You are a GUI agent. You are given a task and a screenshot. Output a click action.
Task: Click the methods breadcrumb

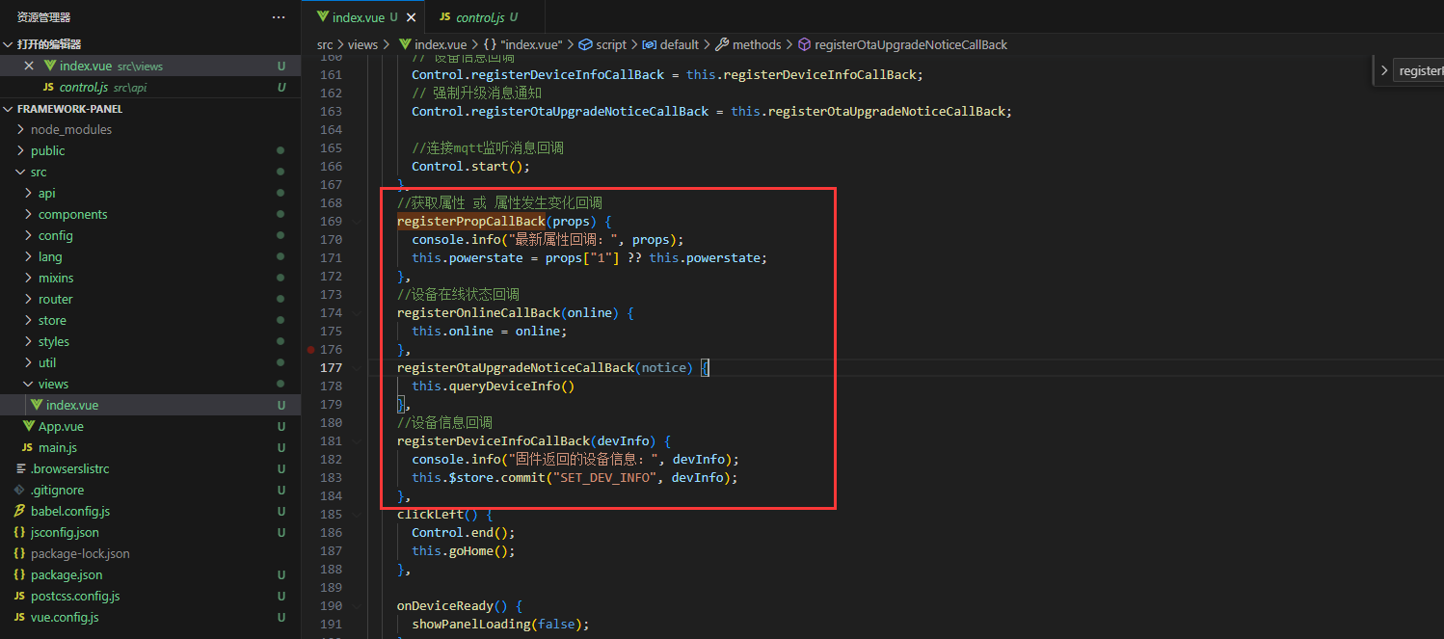point(748,44)
